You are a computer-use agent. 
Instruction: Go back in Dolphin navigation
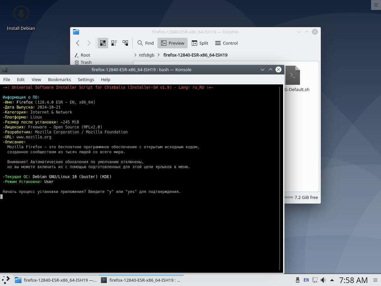click(78, 43)
